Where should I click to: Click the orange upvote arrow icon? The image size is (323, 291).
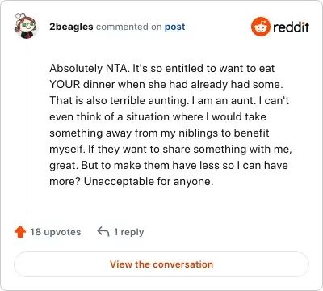pyautogui.click(x=20, y=232)
